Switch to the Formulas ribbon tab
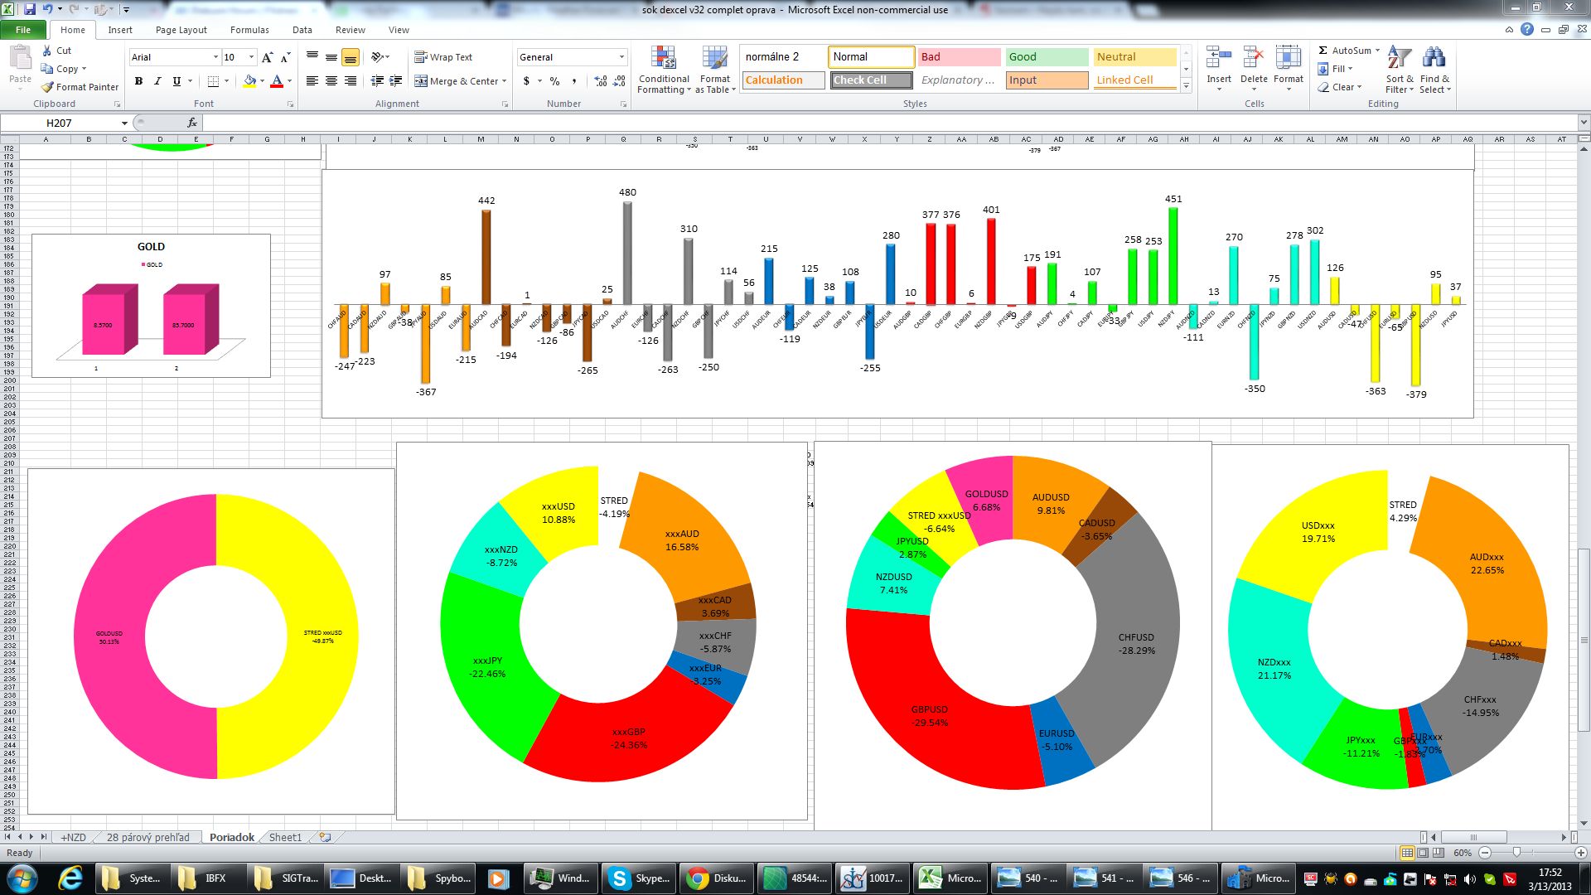Image resolution: width=1591 pixels, height=895 pixels. tap(249, 30)
